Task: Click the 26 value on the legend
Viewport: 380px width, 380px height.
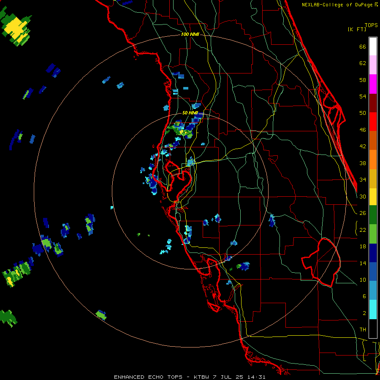Action: pos(363,213)
